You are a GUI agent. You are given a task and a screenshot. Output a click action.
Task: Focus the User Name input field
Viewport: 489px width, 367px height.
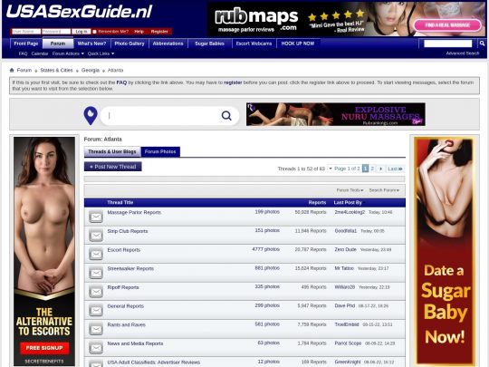pos(26,32)
